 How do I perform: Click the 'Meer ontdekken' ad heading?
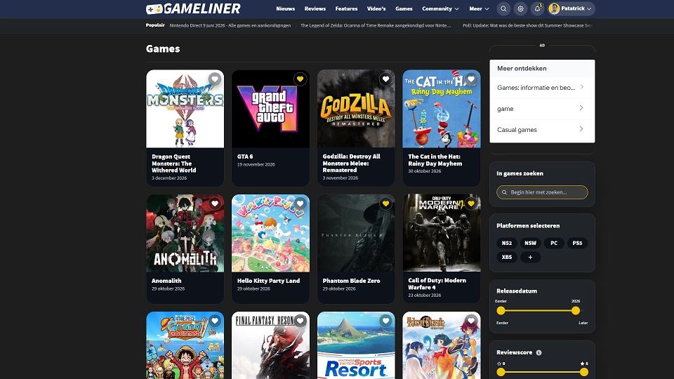point(522,68)
